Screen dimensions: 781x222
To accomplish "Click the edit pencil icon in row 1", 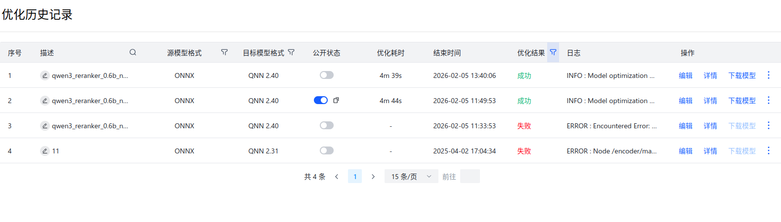I will pos(44,75).
